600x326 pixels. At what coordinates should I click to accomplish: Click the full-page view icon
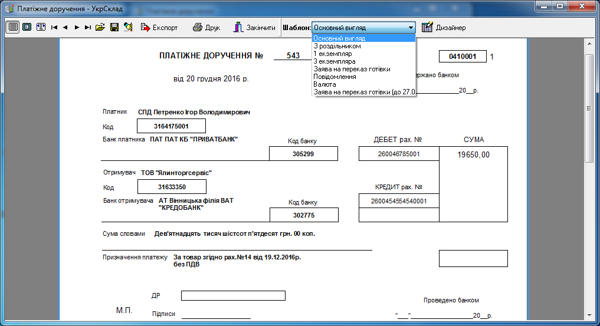coord(27,27)
